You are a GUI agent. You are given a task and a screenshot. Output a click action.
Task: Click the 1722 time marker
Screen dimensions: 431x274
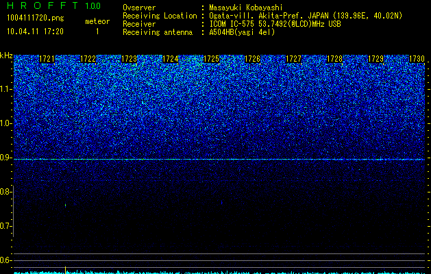88,59
